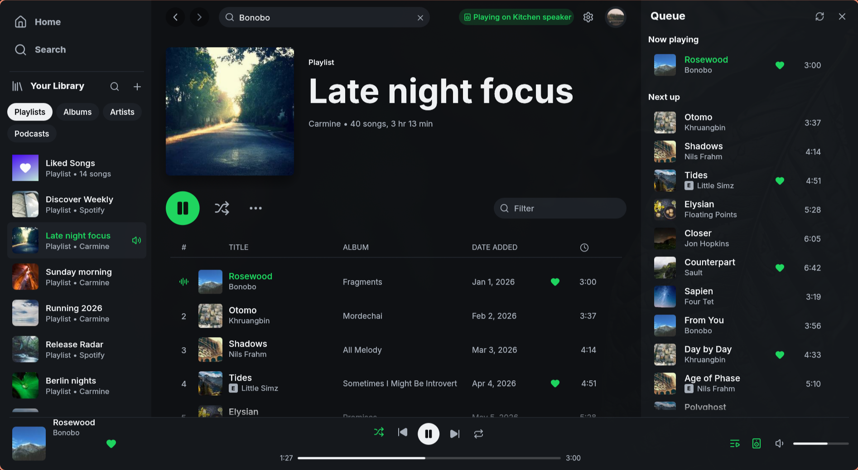The width and height of the screenshot is (858, 470).
Task: Open Sunday morning playlist
Action: 77,277
